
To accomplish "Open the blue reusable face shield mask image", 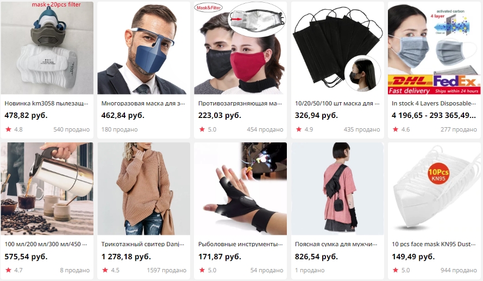I will tap(144, 48).
